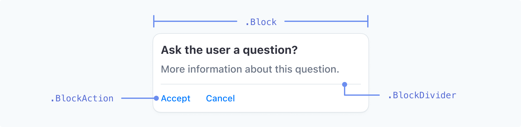Click the horizontal divider line in the card
This screenshot has width=521, height=127.
(x=261, y=84)
